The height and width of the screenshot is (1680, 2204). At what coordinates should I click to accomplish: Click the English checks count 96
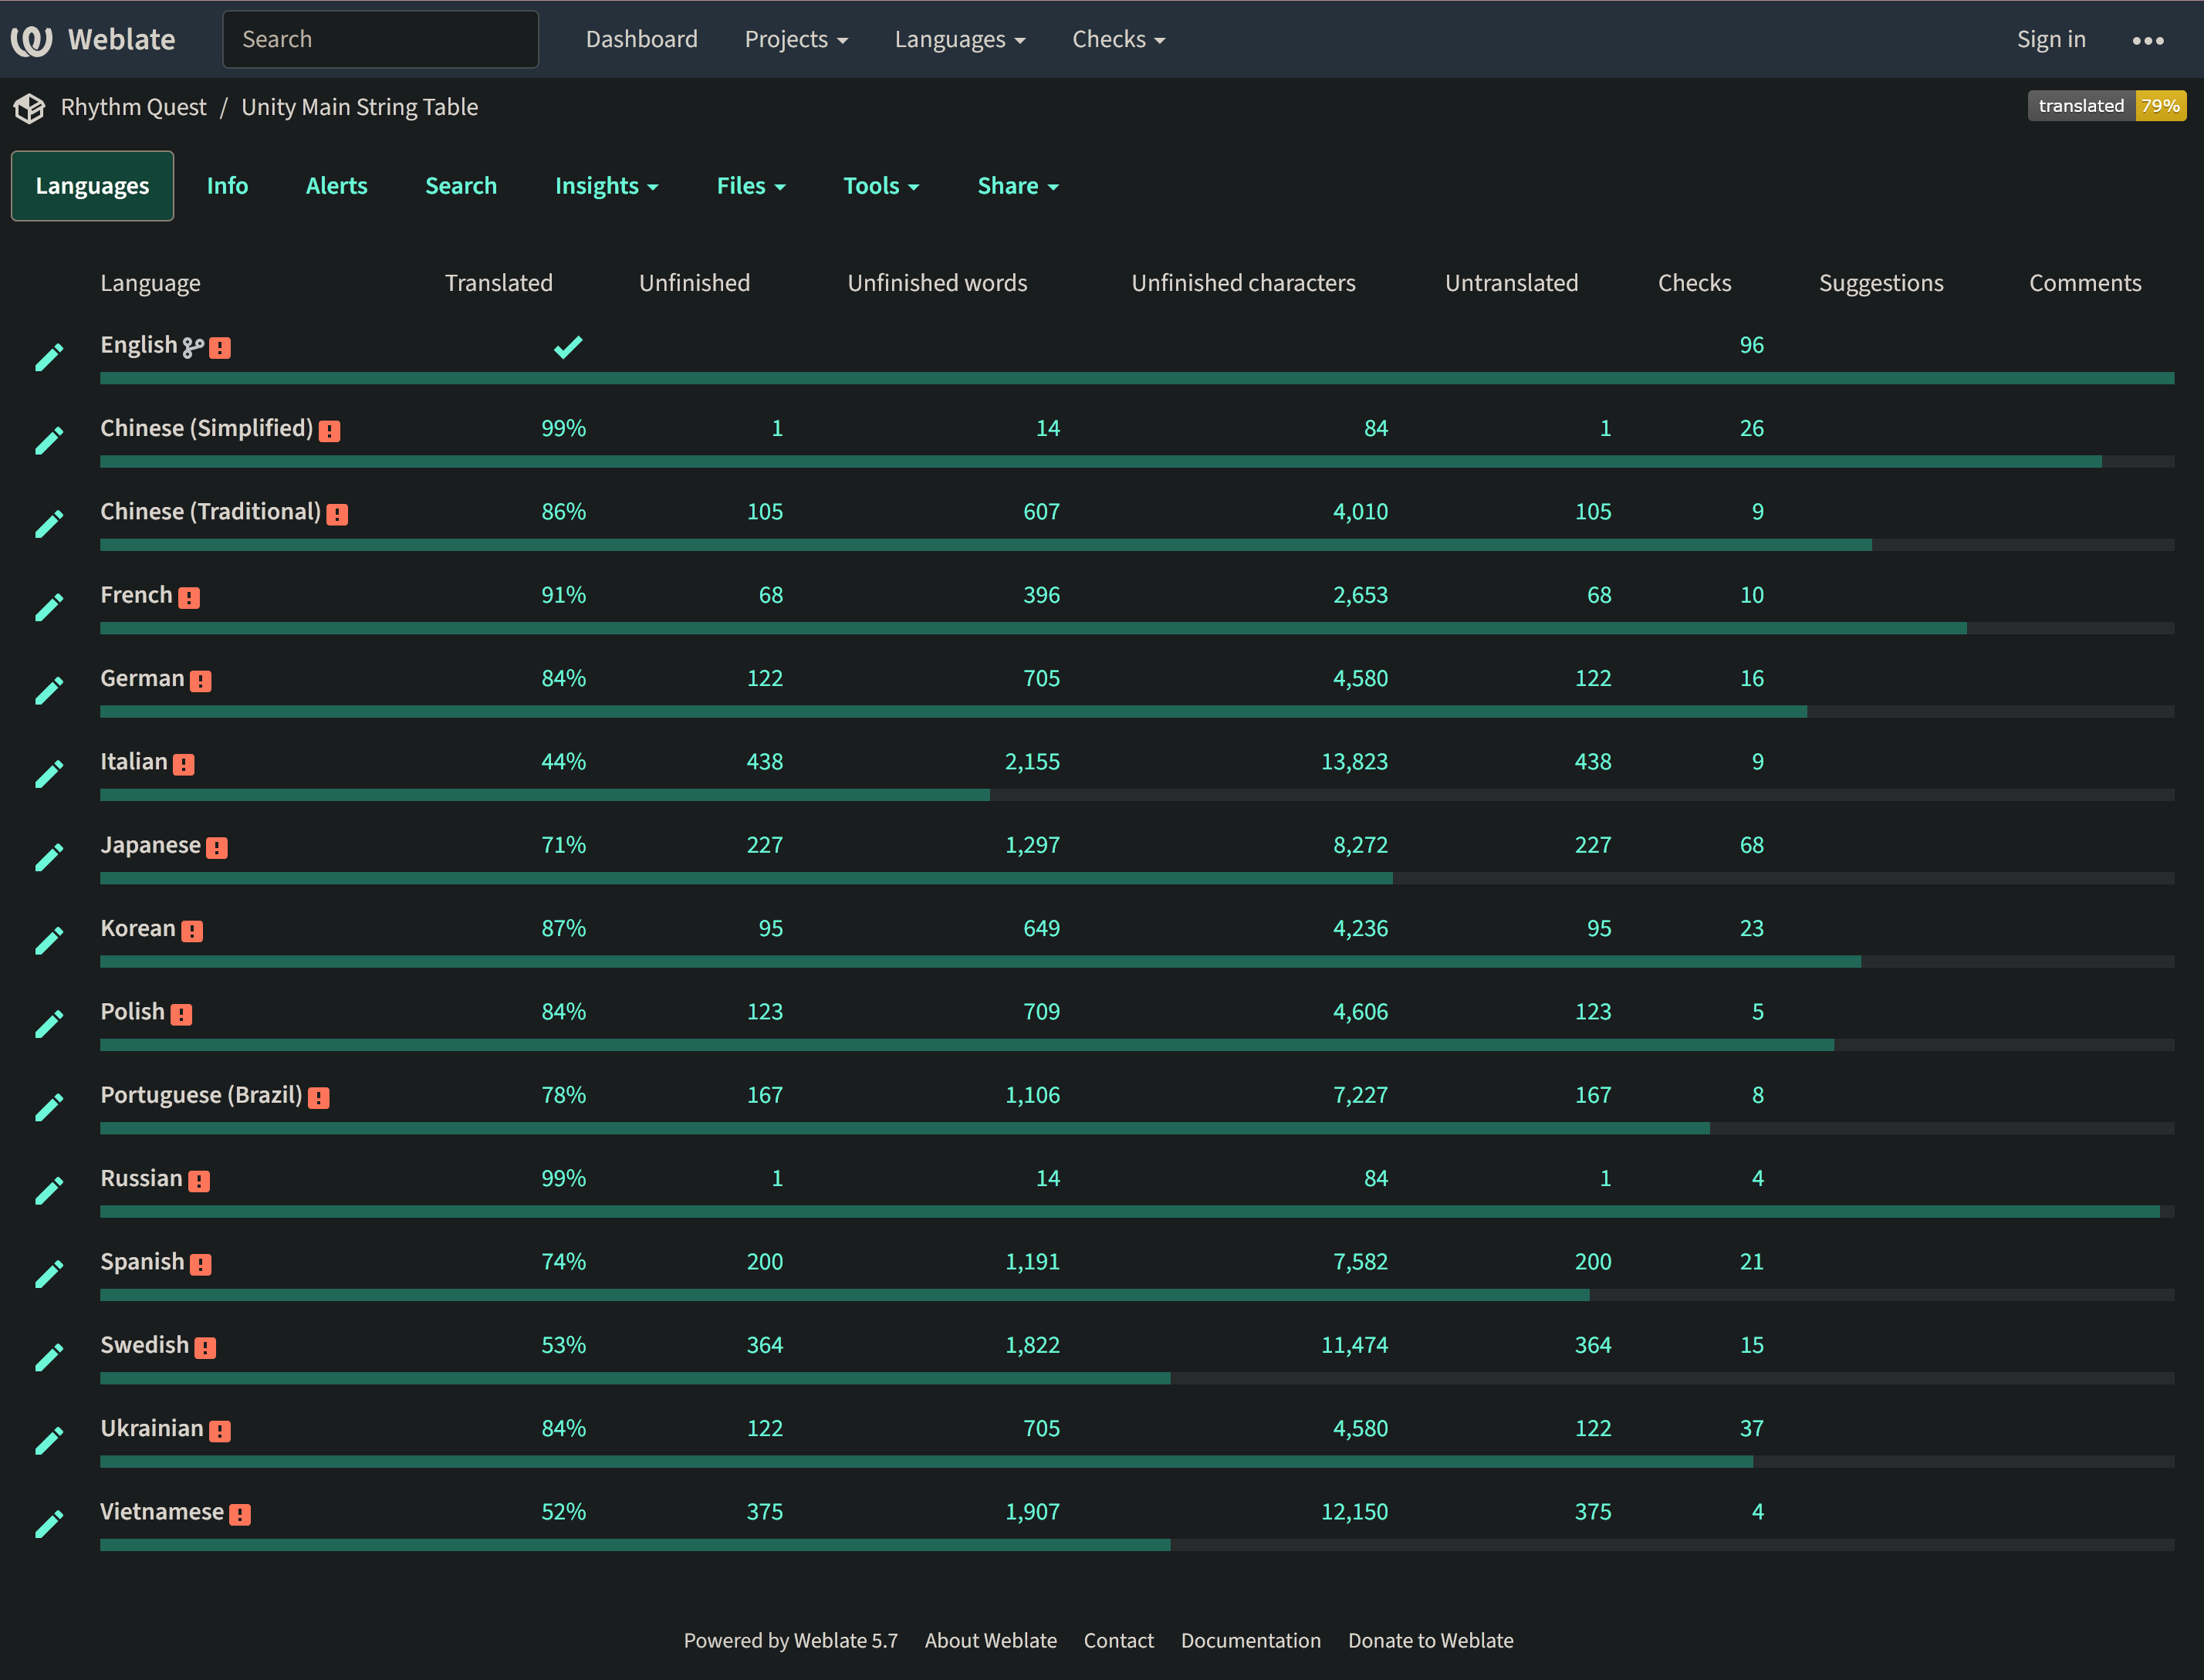pos(1751,345)
